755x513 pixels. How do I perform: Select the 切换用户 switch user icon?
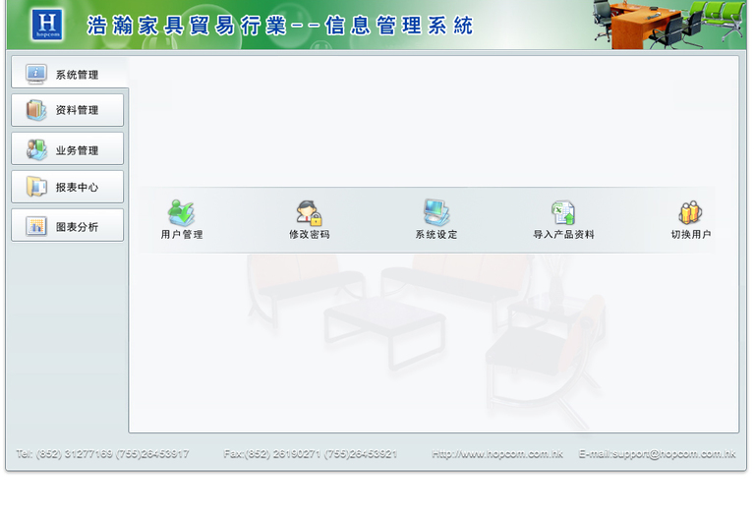(x=690, y=212)
